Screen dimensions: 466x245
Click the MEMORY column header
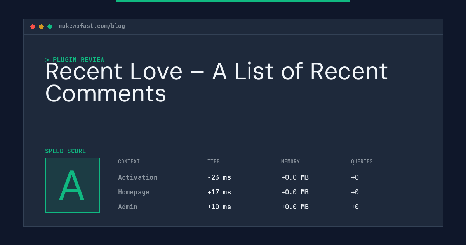coord(290,162)
